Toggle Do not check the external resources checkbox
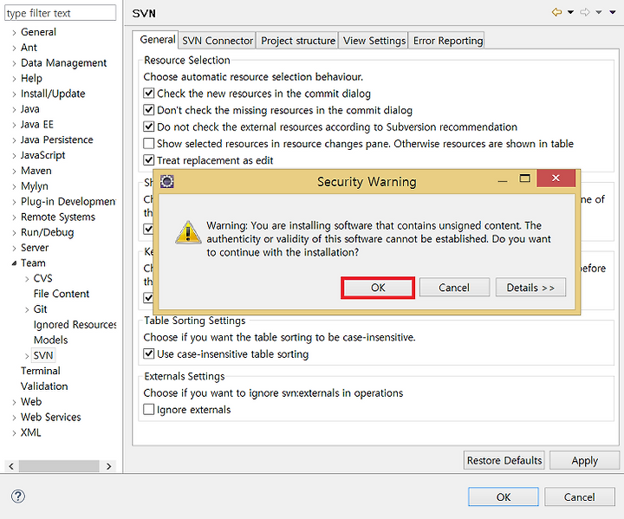Image resolution: width=624 pixels, height=519 pixels. [x=148, y=127]
